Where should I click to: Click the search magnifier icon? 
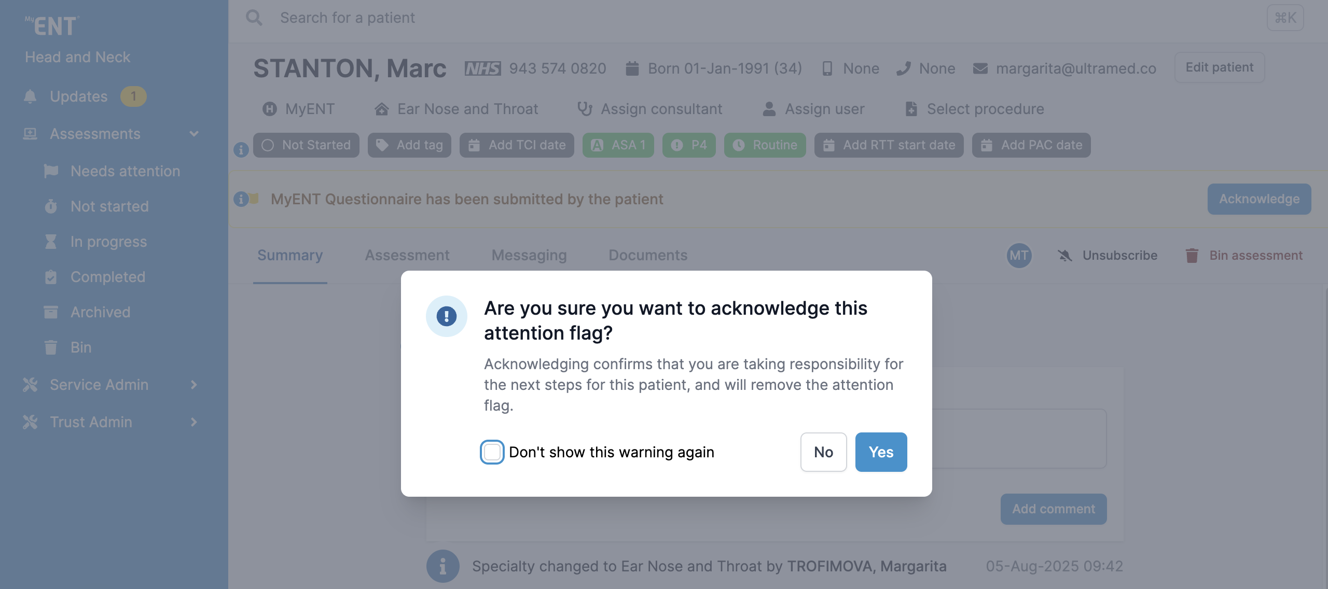click(254, 18)
